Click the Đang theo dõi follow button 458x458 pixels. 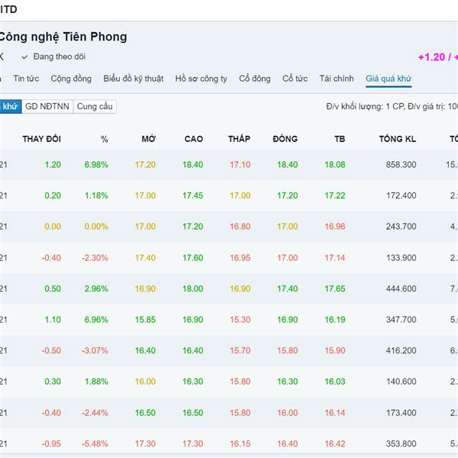(x=53, y=56)
